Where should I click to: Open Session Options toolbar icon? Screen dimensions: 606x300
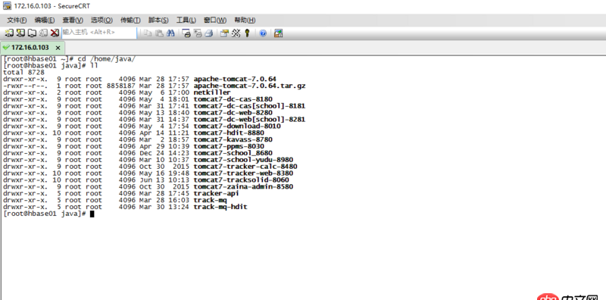click(224, 33)
